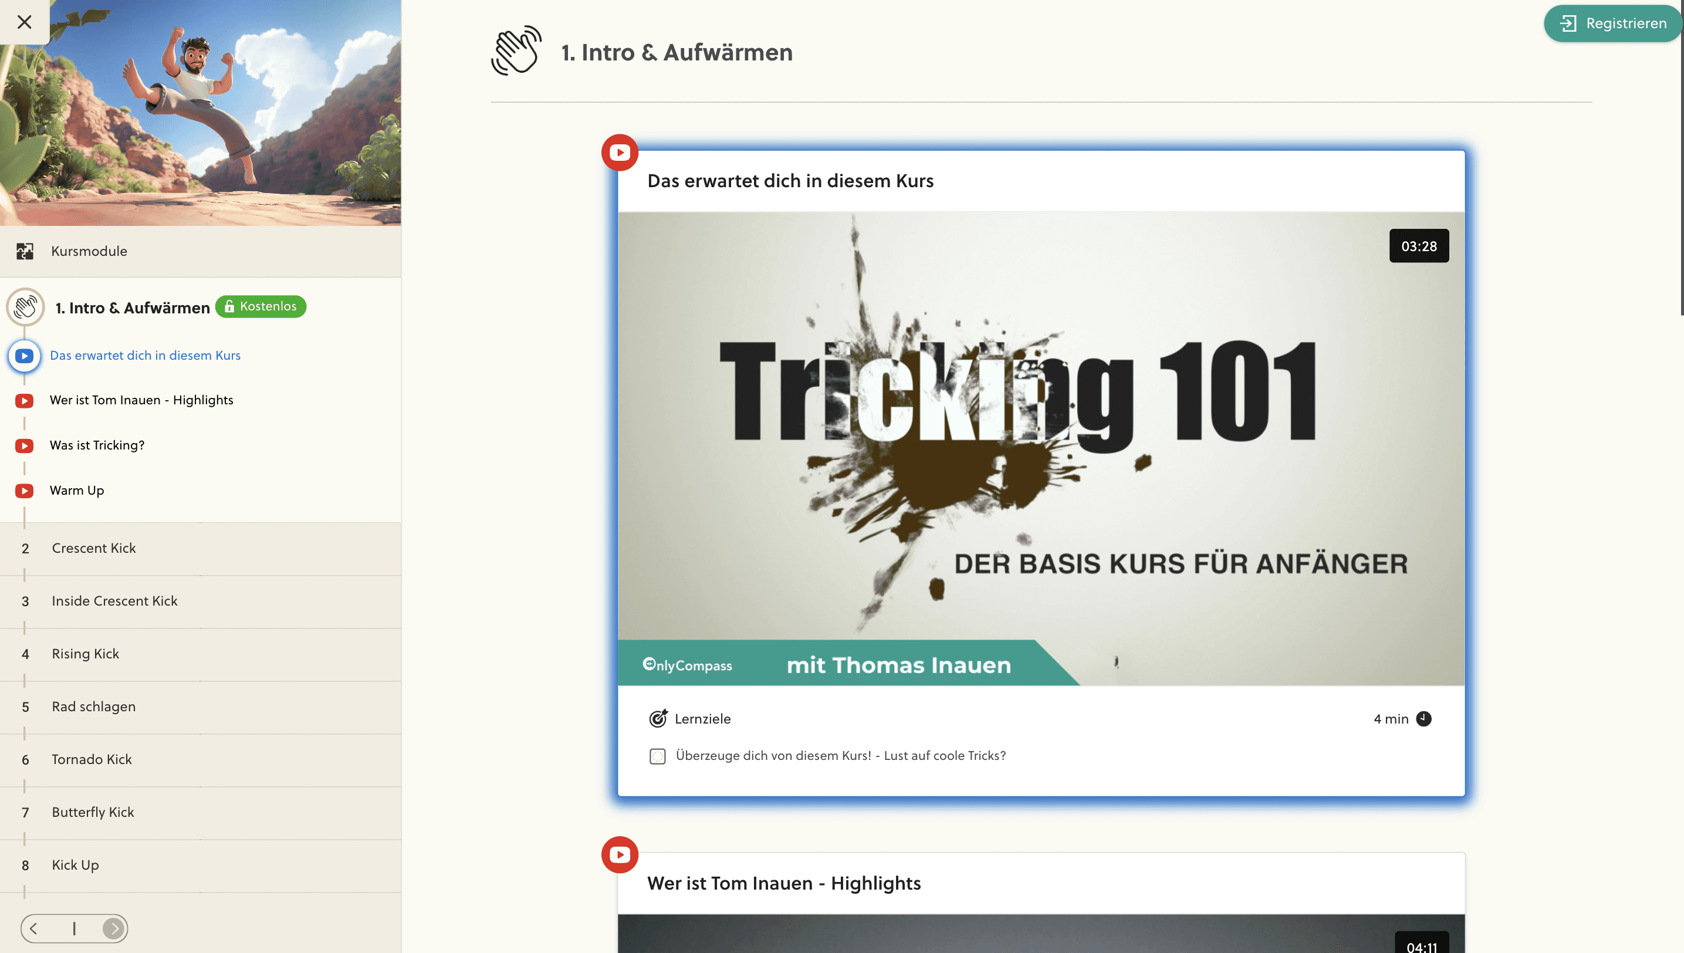Screen dimensions: 1684x953
Task: Click the green Kostenlos badge
Action: pos(261,306)
